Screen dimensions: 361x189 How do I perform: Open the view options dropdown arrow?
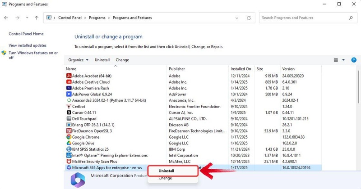pos(343,60)
